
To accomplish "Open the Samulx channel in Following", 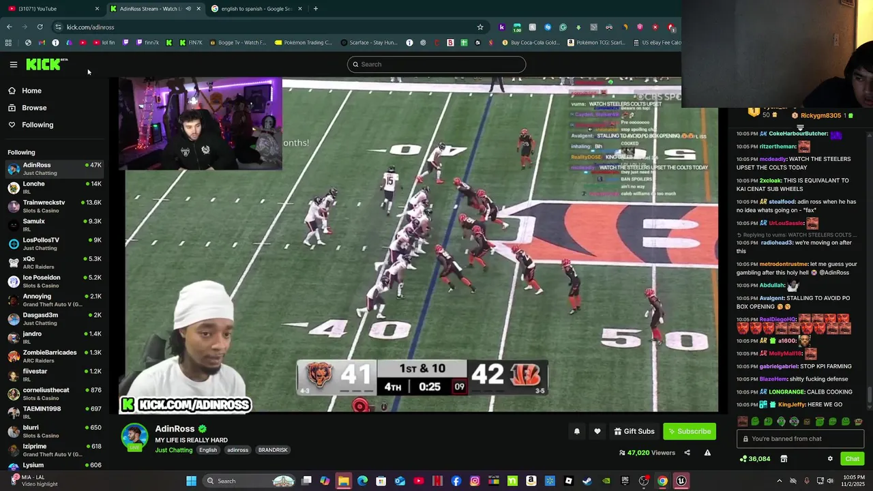I will coord(53,225).
